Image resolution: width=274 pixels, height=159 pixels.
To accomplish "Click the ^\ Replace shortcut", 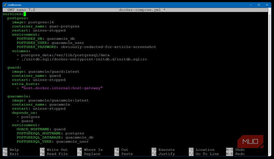I will 89,154.
